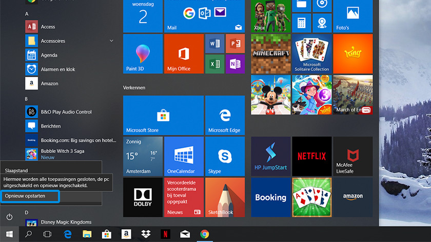Open Microsoft Store taskbar icon
The height and width of the screenshot is (242, 431).
(x=107, y=234)
